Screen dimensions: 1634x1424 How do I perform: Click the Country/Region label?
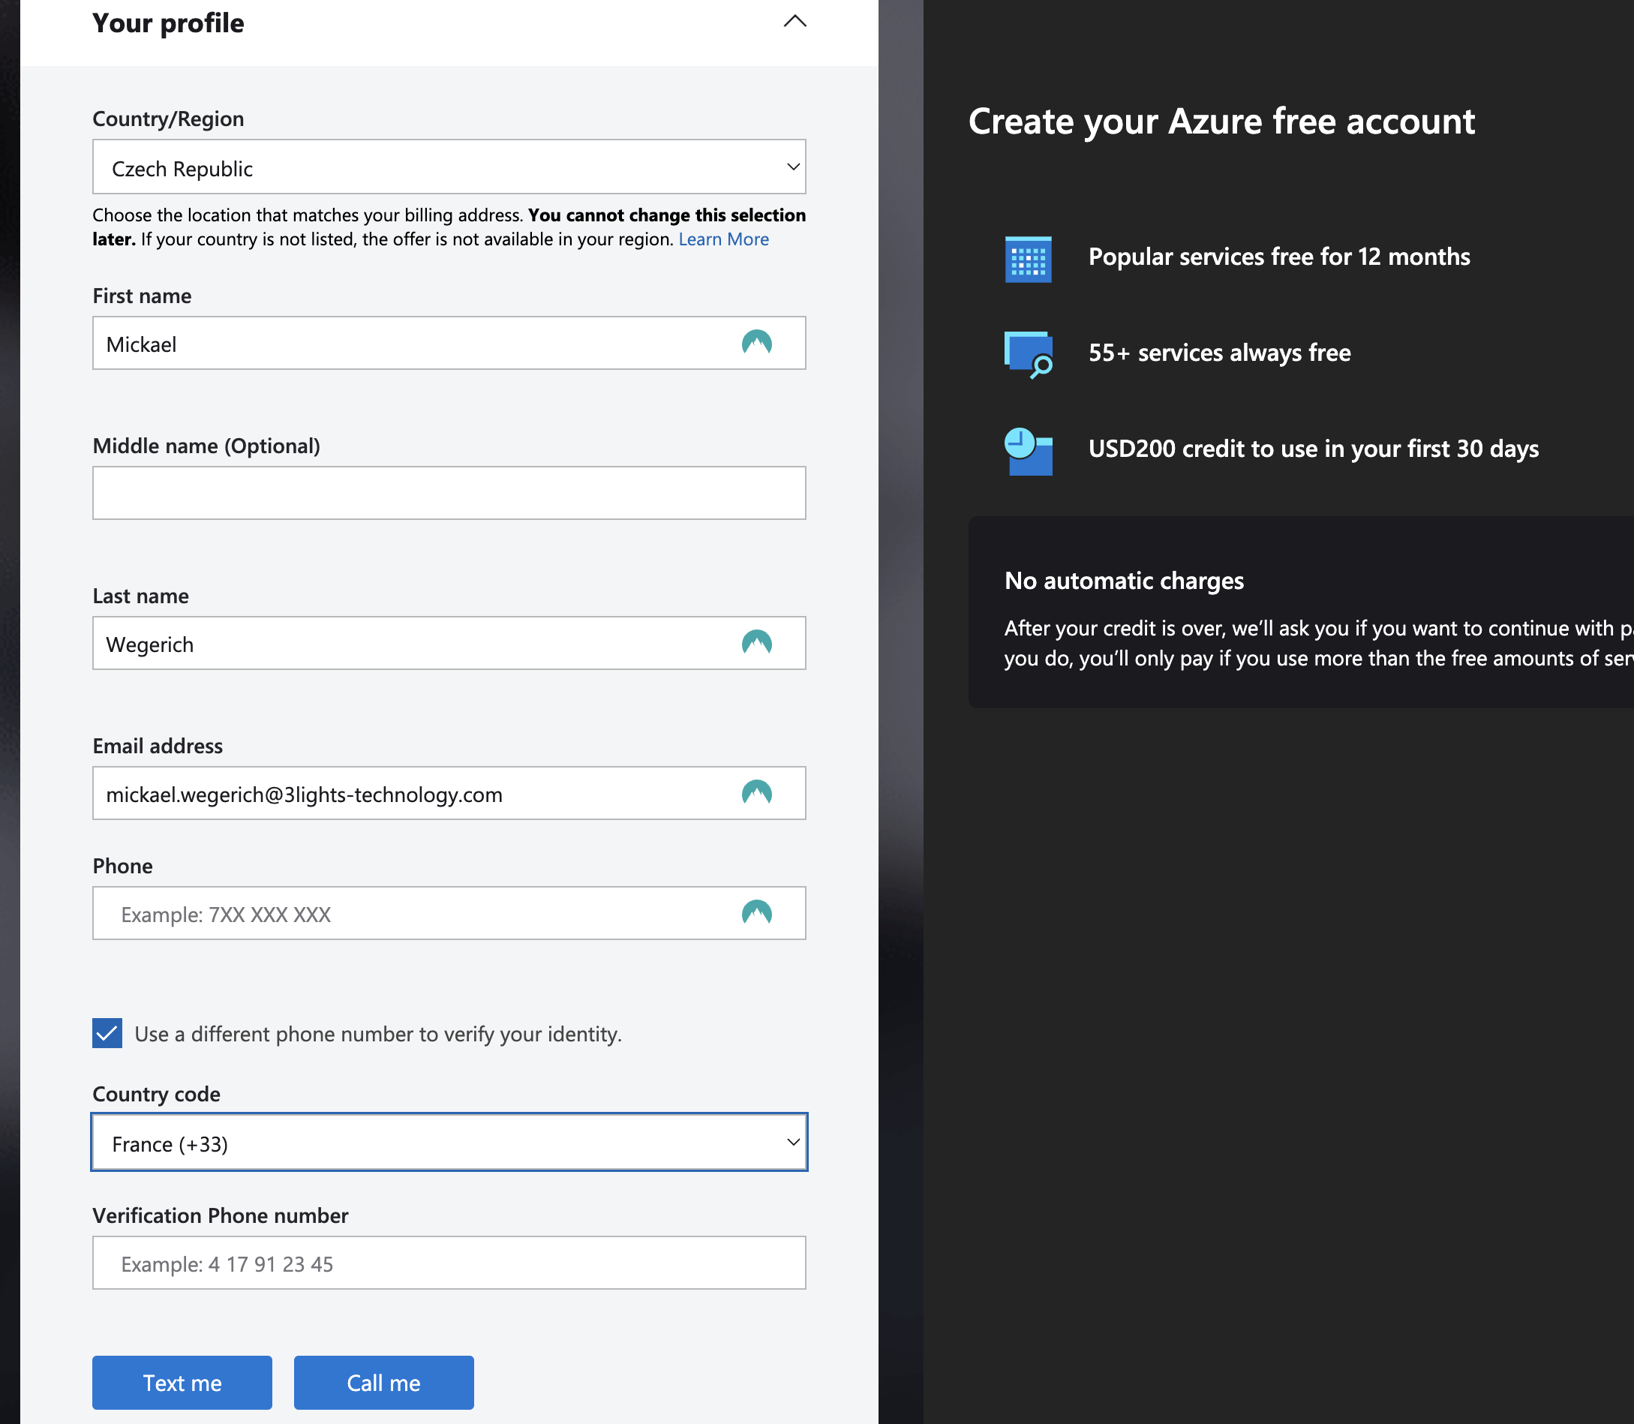click(169, 119)
